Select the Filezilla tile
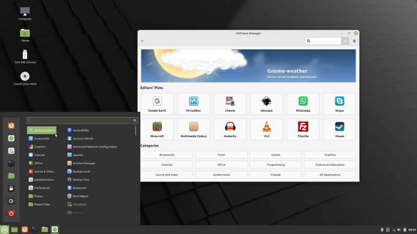The height and width of the screenshot is (234, 417). click(x=303, y=129)
